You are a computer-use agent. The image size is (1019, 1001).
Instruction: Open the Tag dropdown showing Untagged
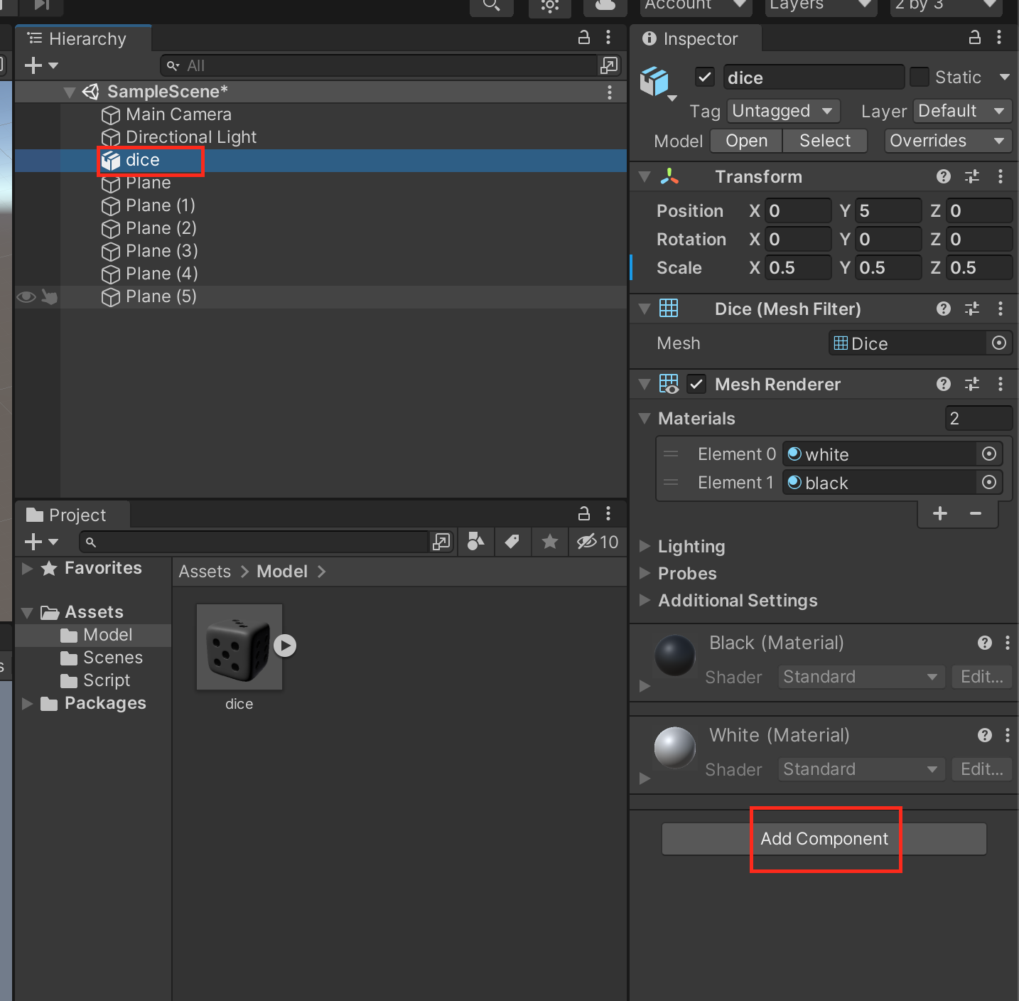[x=782, y=111]
